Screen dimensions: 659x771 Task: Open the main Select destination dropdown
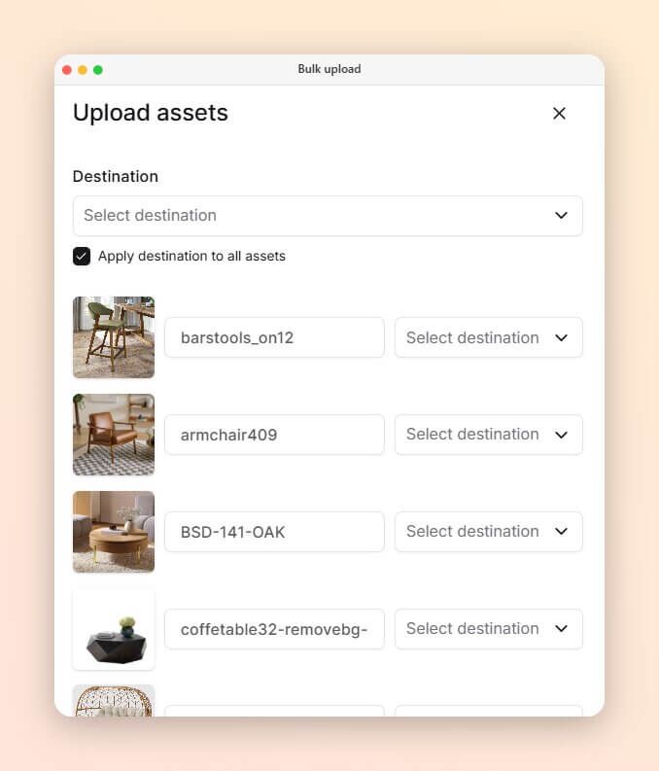[x=328, y=216]
